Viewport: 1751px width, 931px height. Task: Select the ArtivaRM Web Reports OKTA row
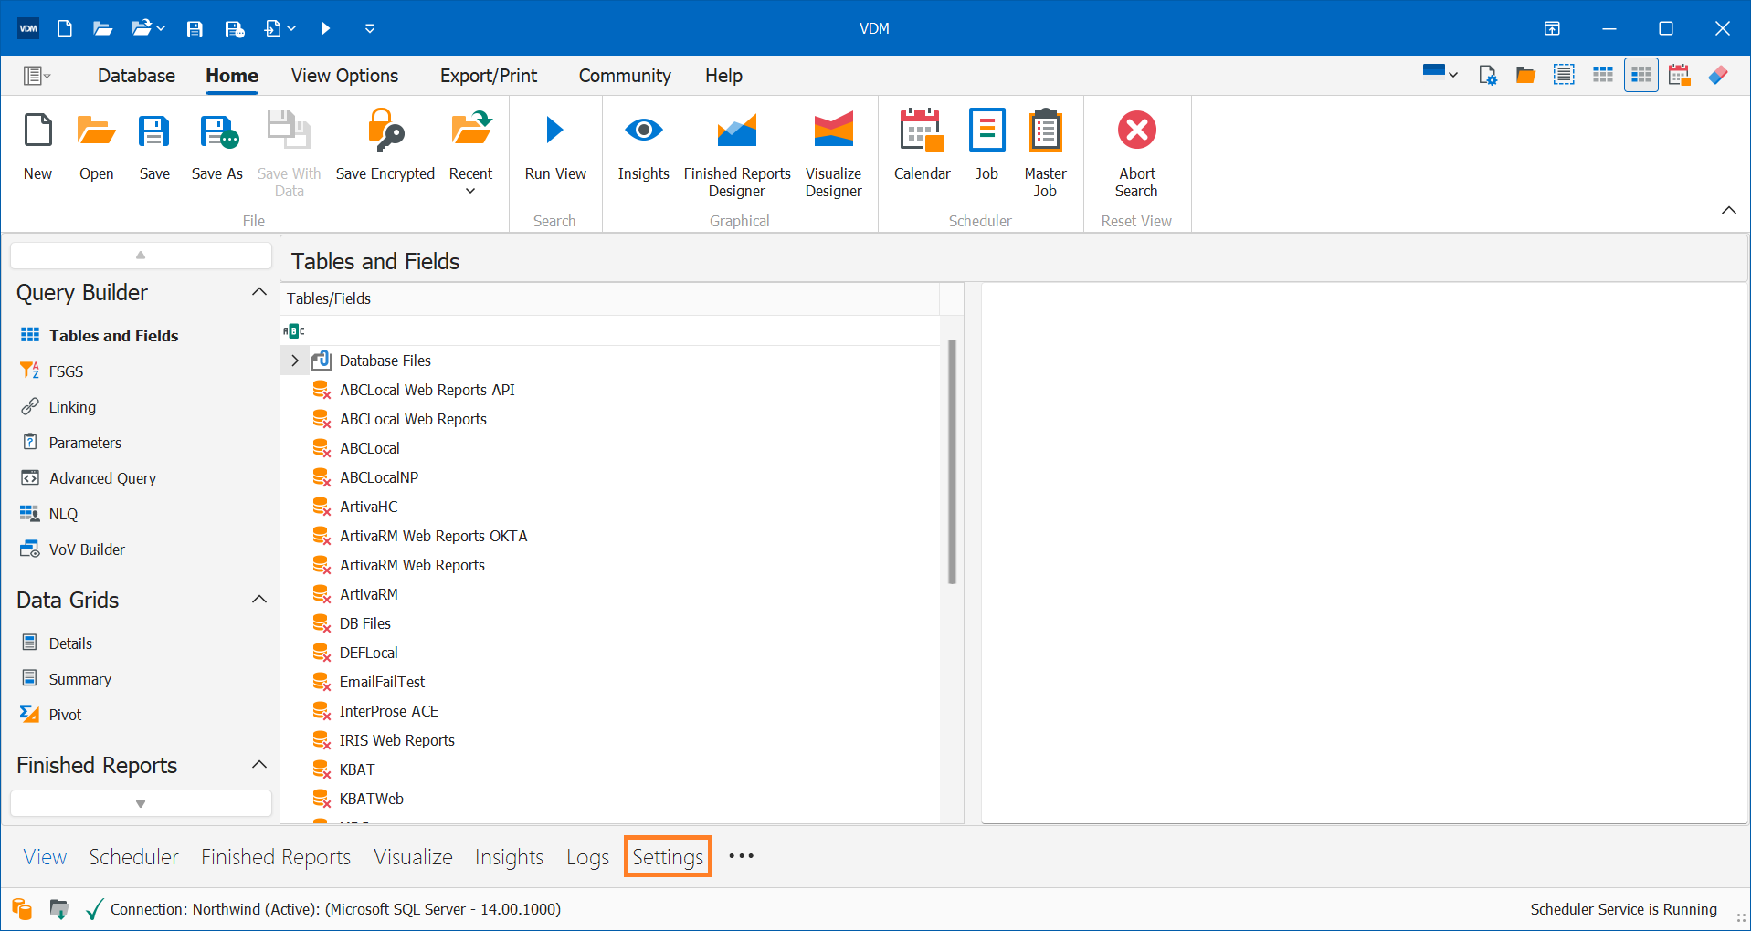433,536
